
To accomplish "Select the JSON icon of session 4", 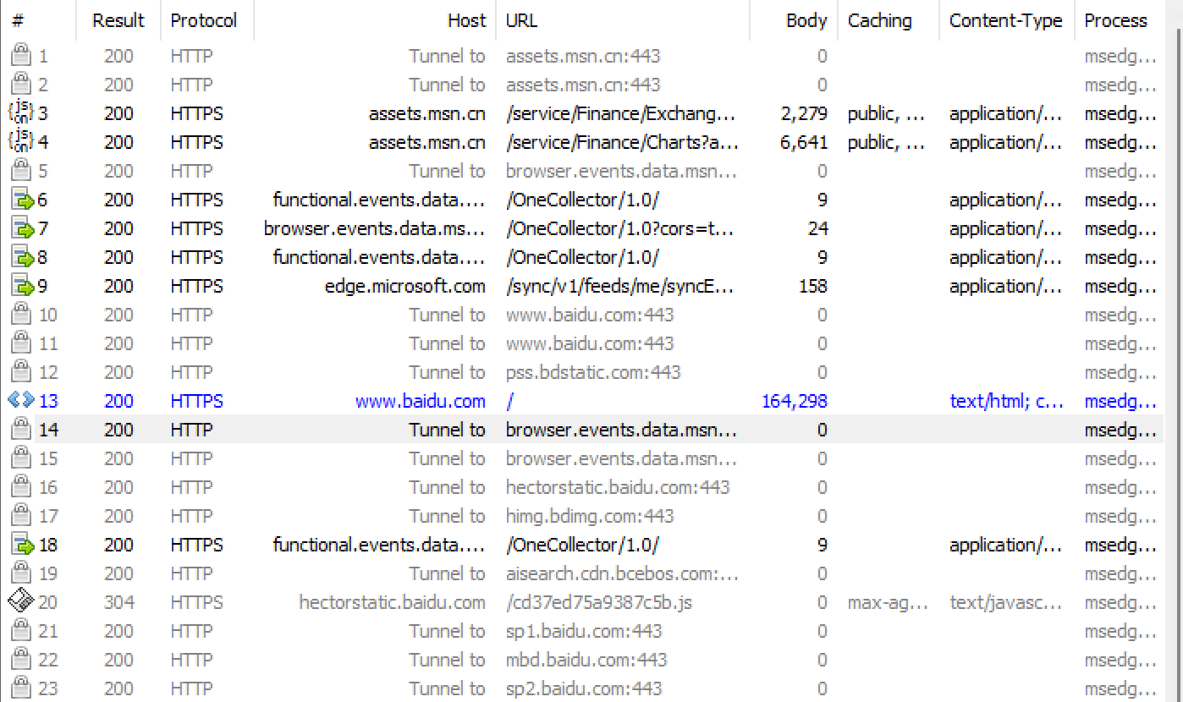I will pyautogui.click(x=19, y=142).
